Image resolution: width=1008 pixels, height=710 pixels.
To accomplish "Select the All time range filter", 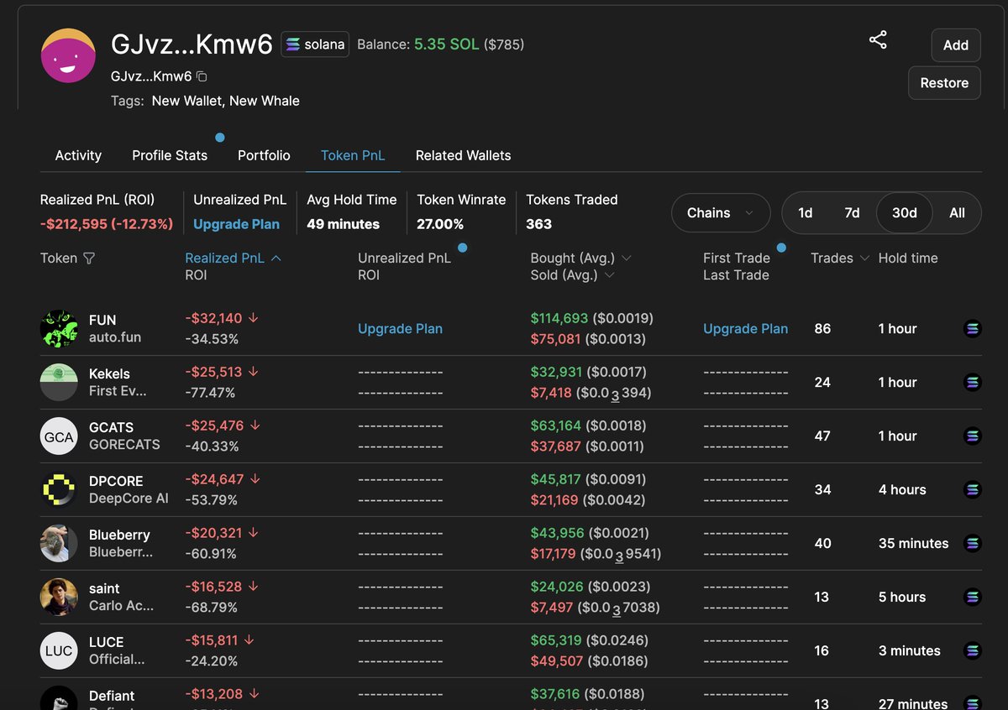I will click(x=957, y=213).
